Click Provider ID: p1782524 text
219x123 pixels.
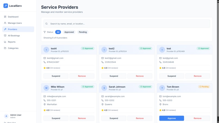click(x=118, y=51)
